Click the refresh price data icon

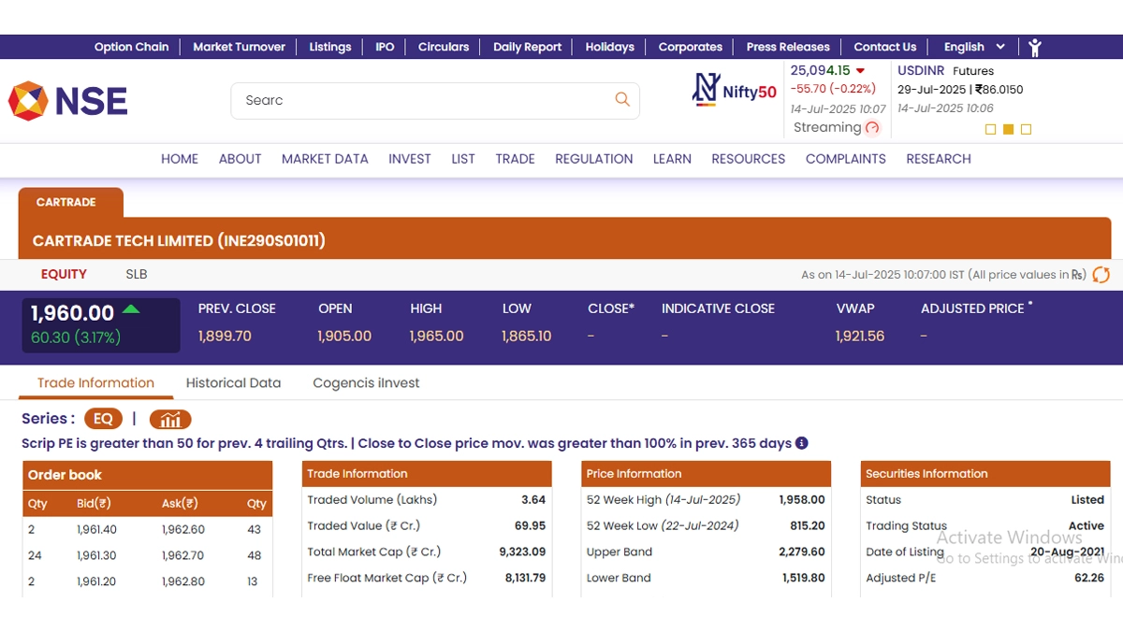1101,275
